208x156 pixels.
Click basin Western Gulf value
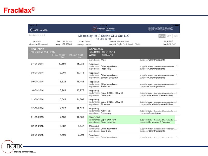(123, 42)
